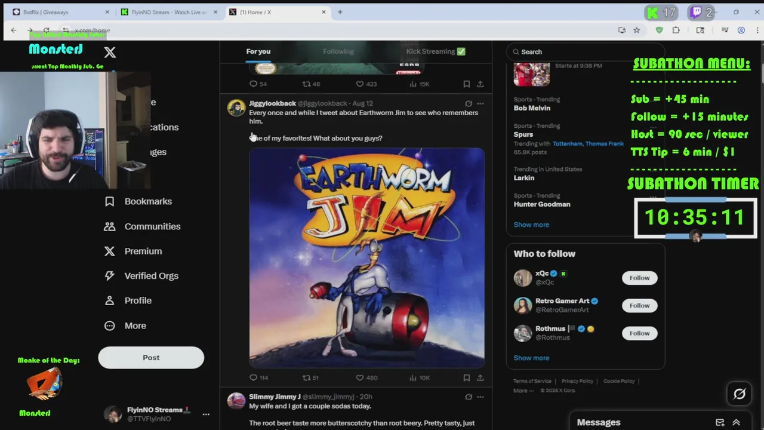Image resolution: width=764 pixels, height=430 pixels.
Task: Expand the Messages drawer chevron
Action: [x=736, y=422]
